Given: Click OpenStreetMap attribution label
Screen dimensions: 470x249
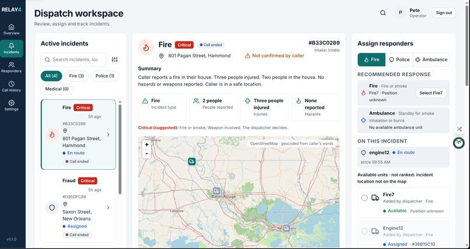Looking at the screenshot, I should [292, 144].
